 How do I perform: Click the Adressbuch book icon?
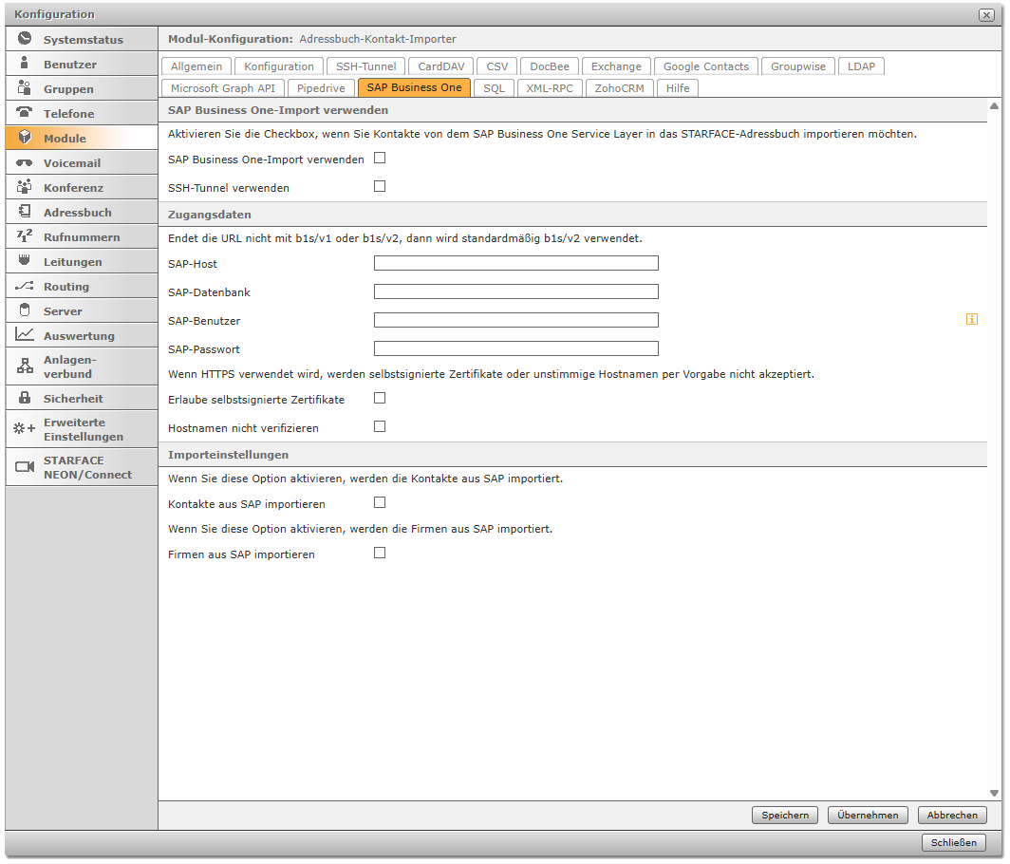(25, 212)
